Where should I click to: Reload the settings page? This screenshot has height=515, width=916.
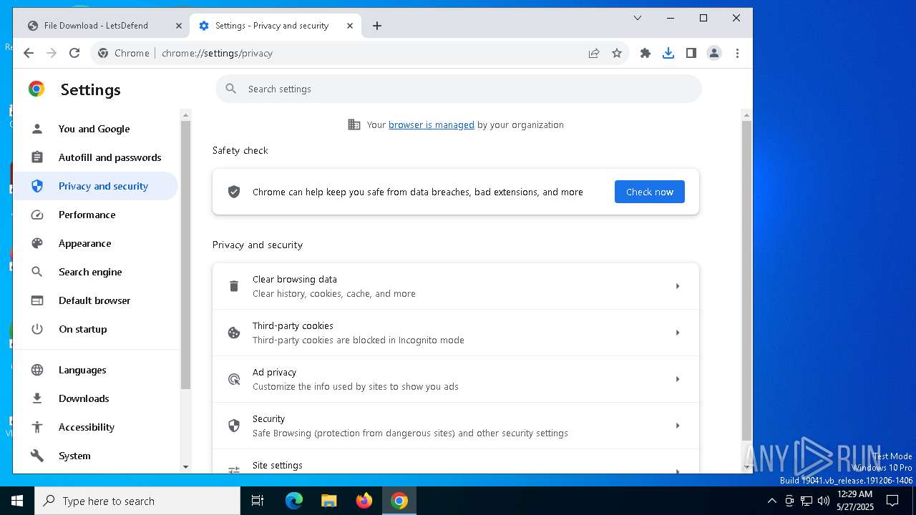click(x=74, y=53)
